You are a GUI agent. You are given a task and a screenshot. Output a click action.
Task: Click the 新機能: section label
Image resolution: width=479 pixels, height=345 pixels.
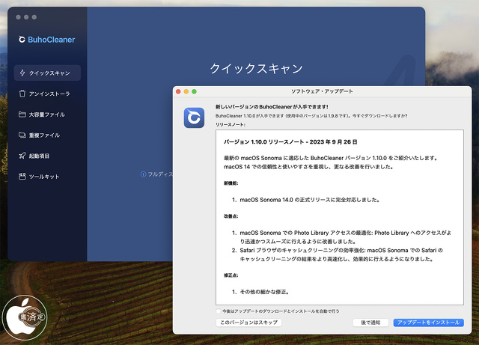click(231, 183)
